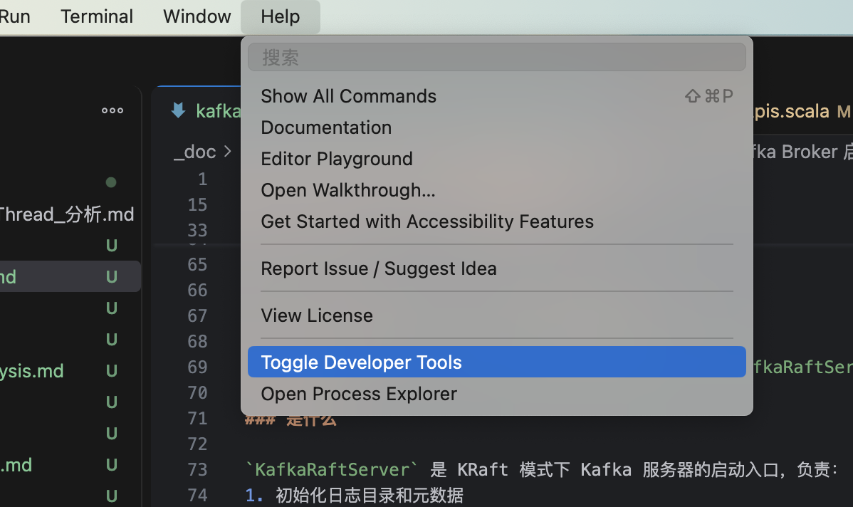Focus the Help menu search field

(x=496, y=58)
